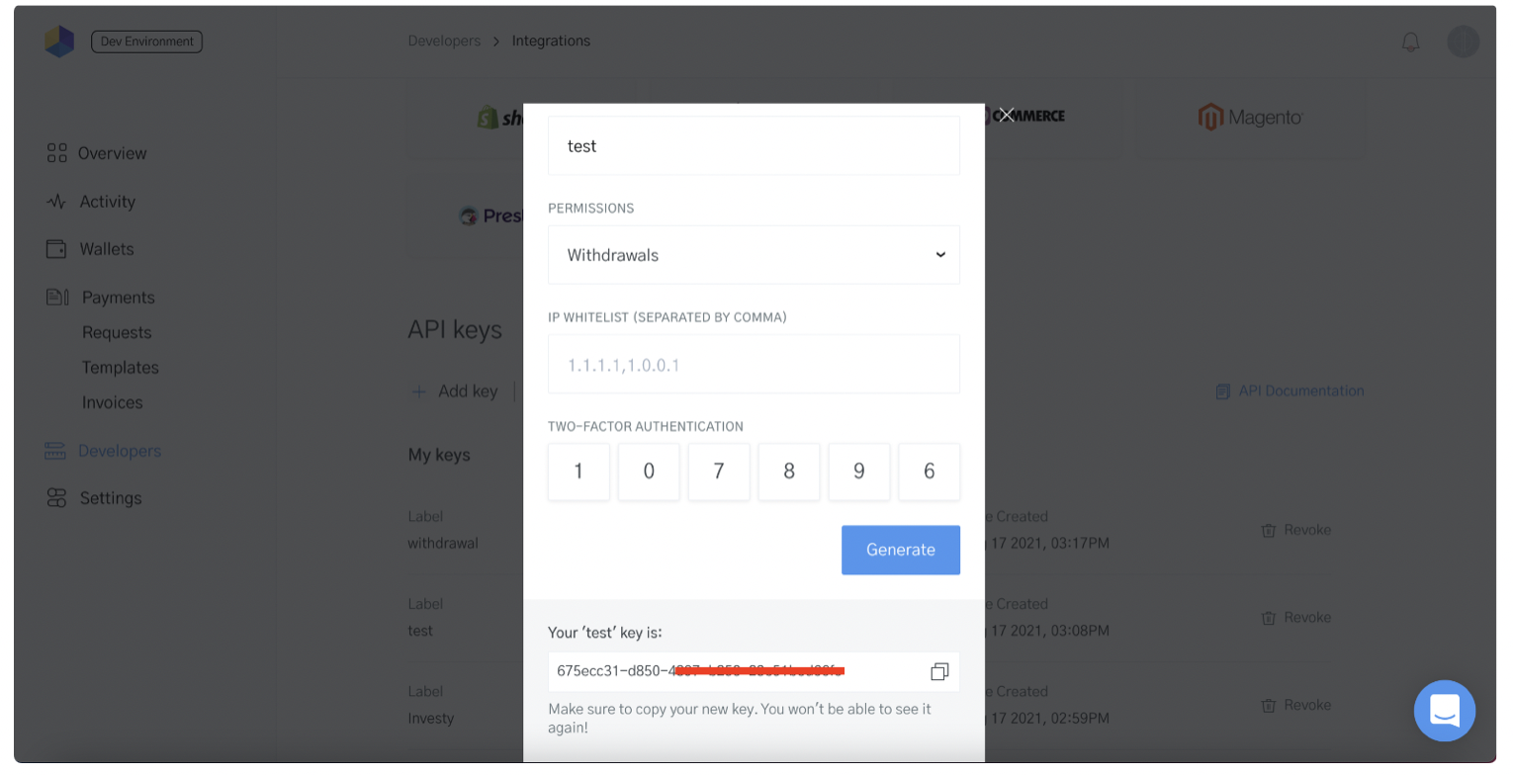Revoke the withdrawal key

pos(1296,531)
